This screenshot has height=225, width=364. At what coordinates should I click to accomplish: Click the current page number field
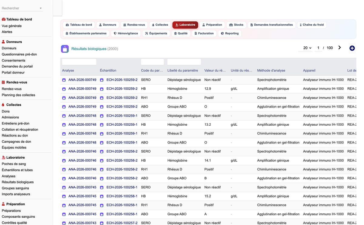pos(318,48)
